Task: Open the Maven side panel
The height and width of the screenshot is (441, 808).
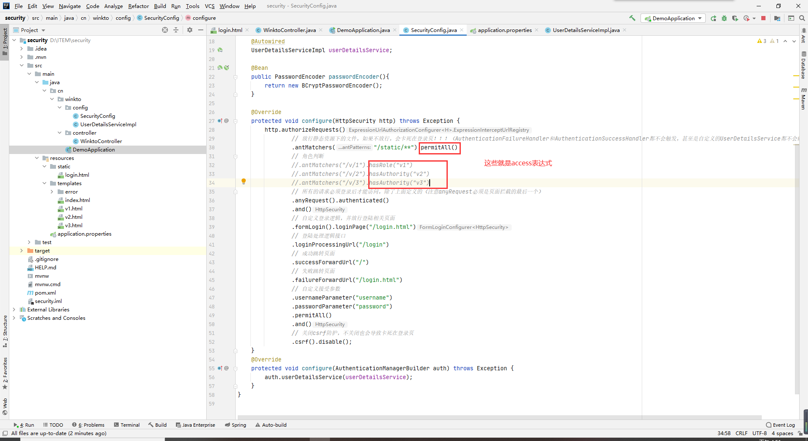Action: 803,99
